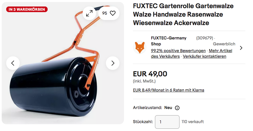Add item to watchlist with heart icon
The image size is (253, 131).
pyautogui.click(x=113, y=13)
